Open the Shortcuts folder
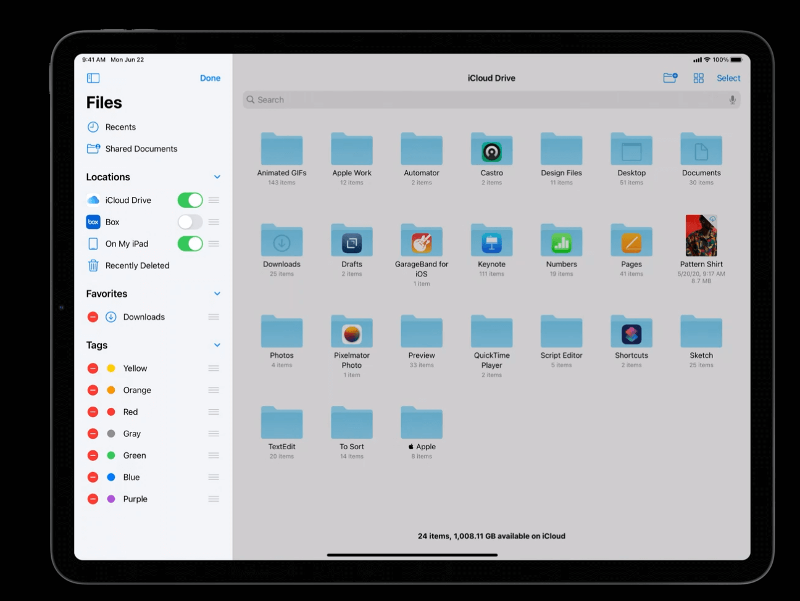This screenshot has width=800, height=601. point(631,331)
